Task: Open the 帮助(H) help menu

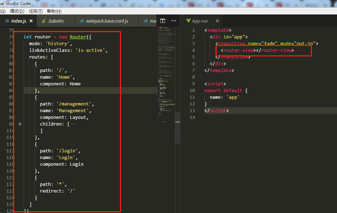Action: coord(54,11)
